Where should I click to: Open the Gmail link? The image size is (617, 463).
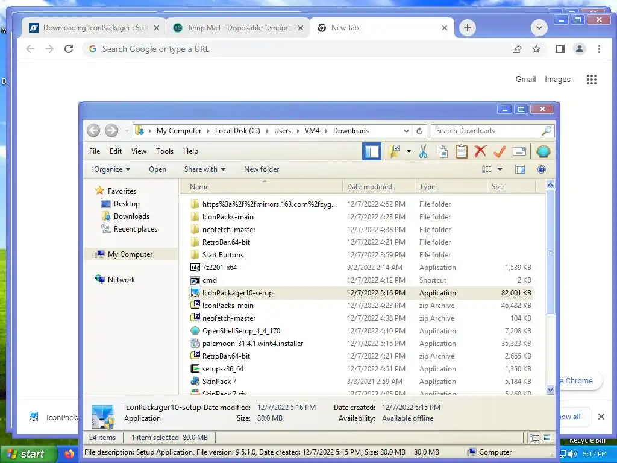coord(525,79)
